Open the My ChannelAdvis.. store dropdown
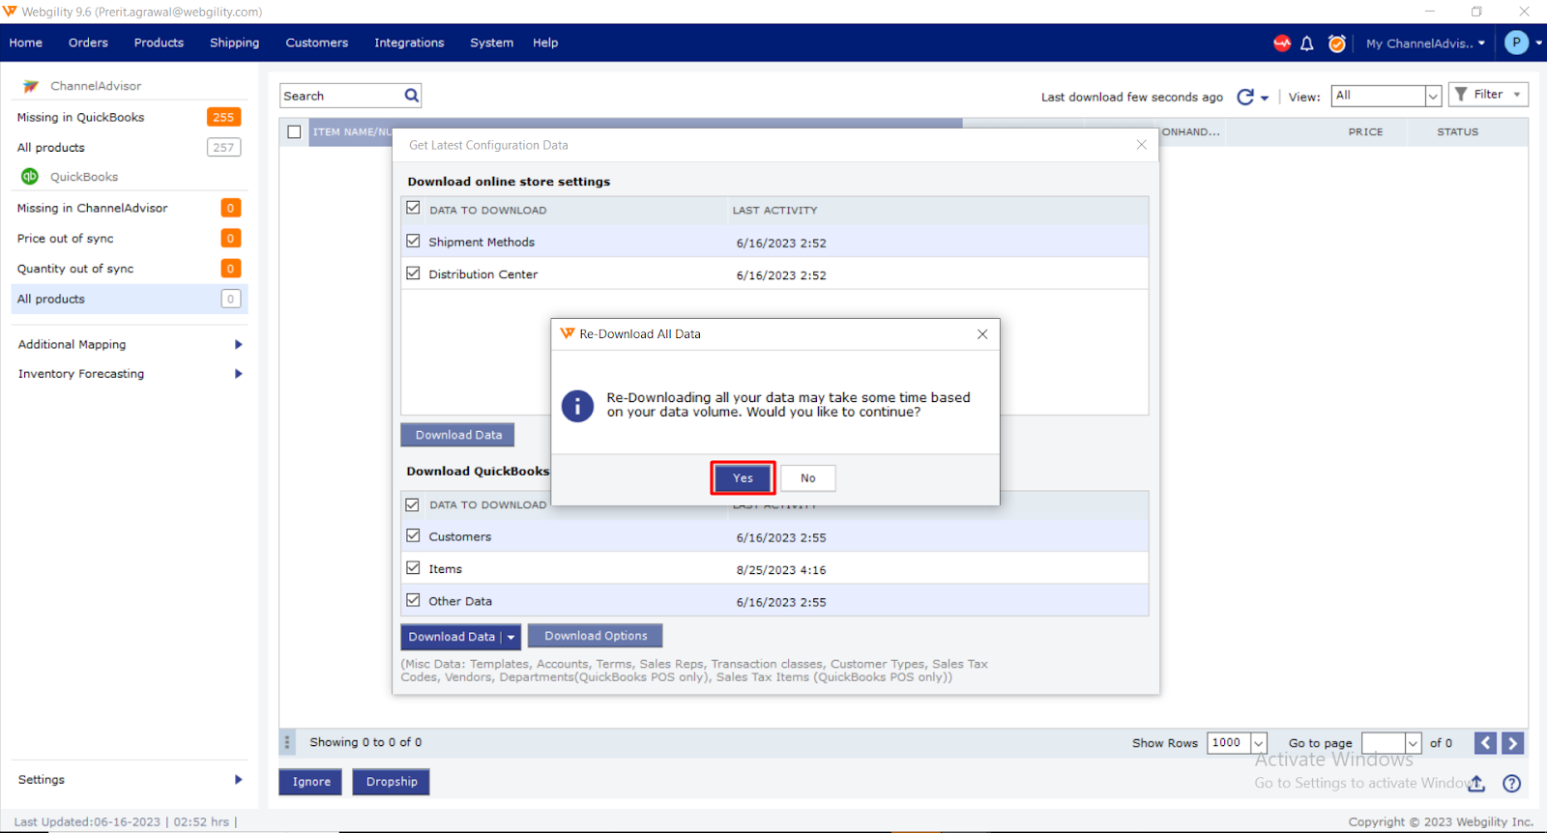1547x833 pixels. click(x=1426, y=43)
